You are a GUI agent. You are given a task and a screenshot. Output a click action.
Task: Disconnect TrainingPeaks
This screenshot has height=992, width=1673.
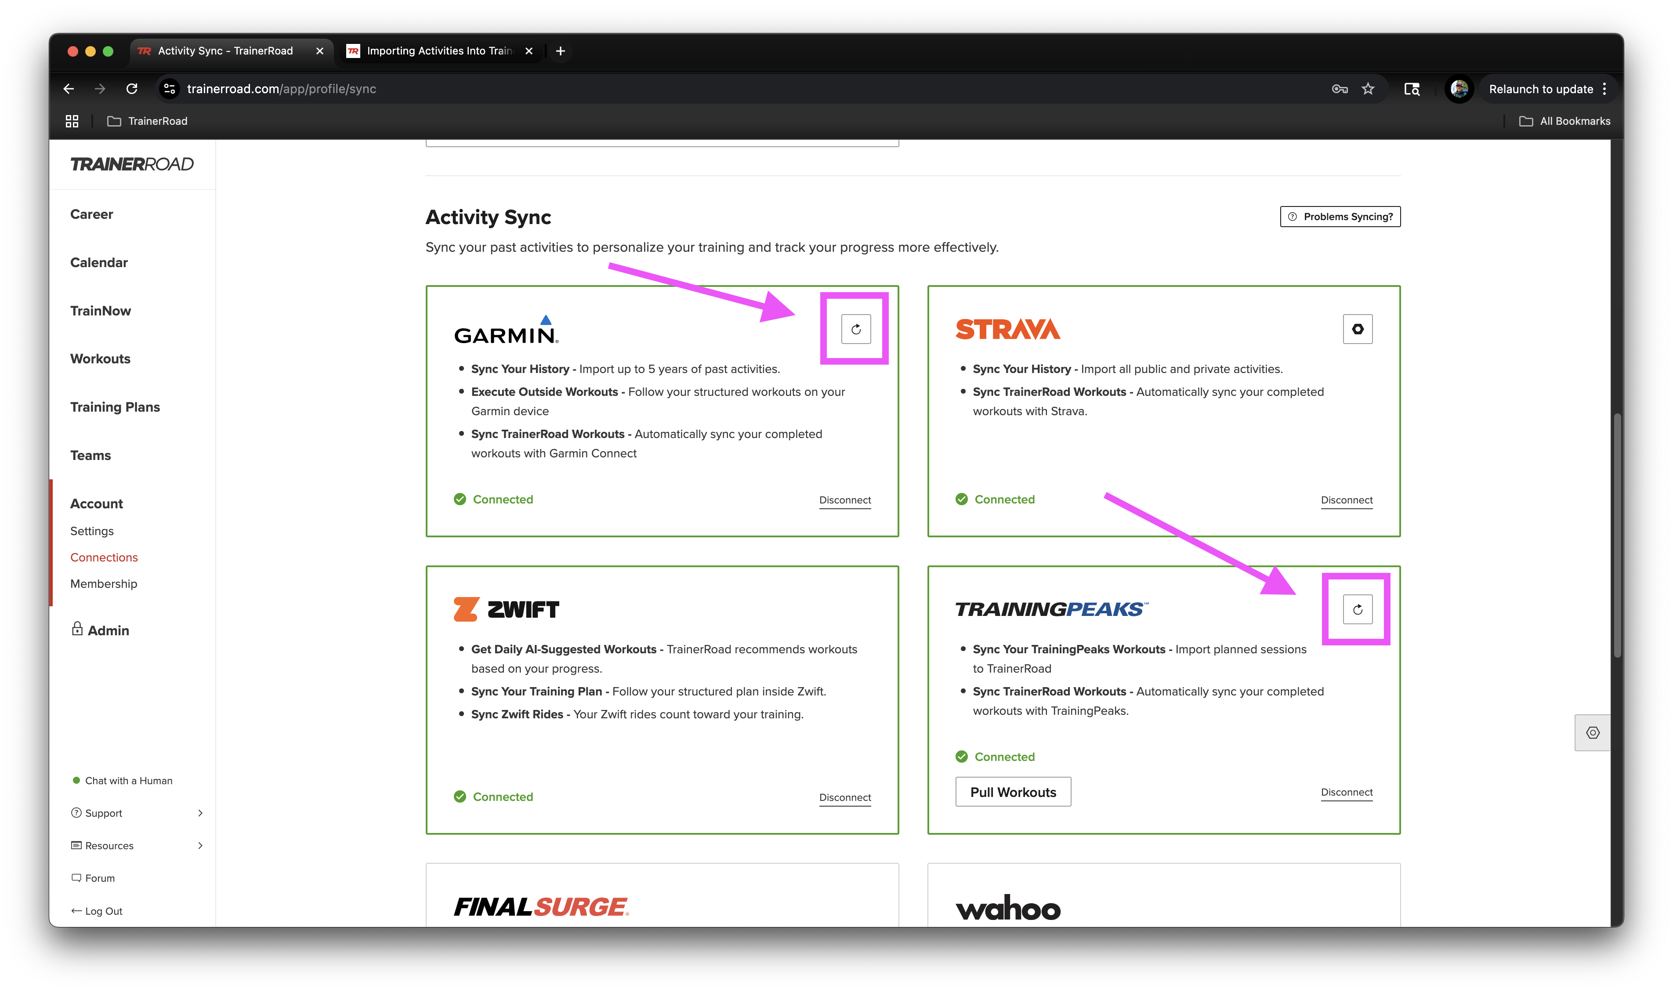[1346, 792]
